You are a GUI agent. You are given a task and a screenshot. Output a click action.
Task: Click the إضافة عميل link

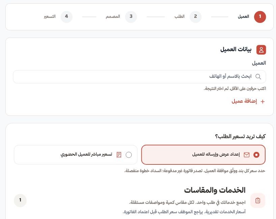(x=248, y=101)
